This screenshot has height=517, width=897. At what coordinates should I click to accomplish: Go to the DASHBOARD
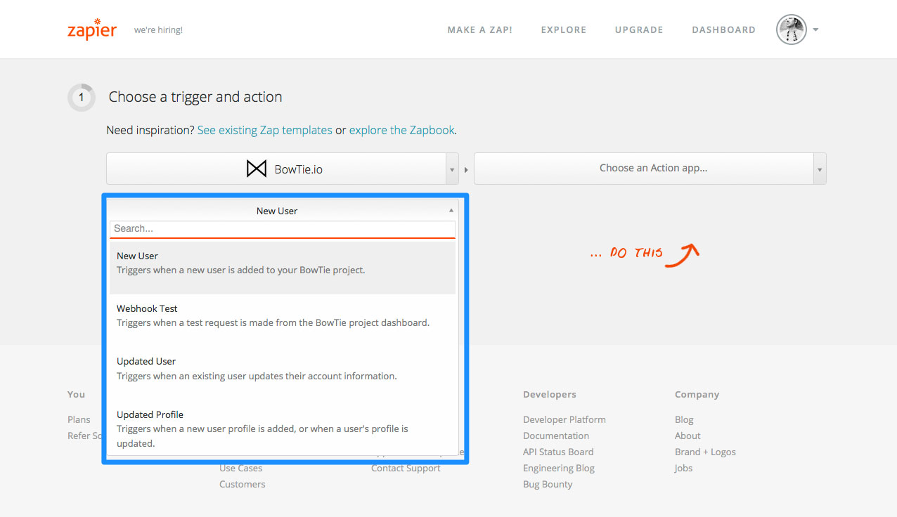pyautogui.click(x=724, y=30)
